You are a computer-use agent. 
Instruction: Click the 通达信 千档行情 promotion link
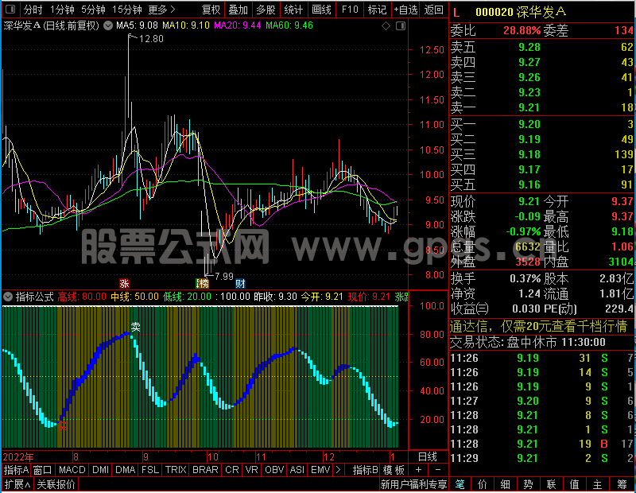tap(539, 326)
